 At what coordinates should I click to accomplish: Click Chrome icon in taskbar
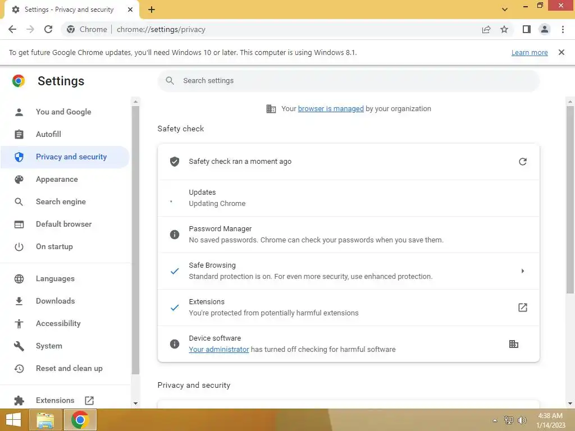pyautogui.click(x=80, y=420)
